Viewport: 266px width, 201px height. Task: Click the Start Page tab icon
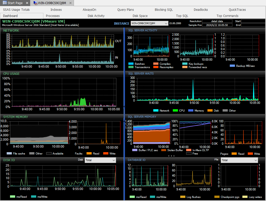[5, 3]
